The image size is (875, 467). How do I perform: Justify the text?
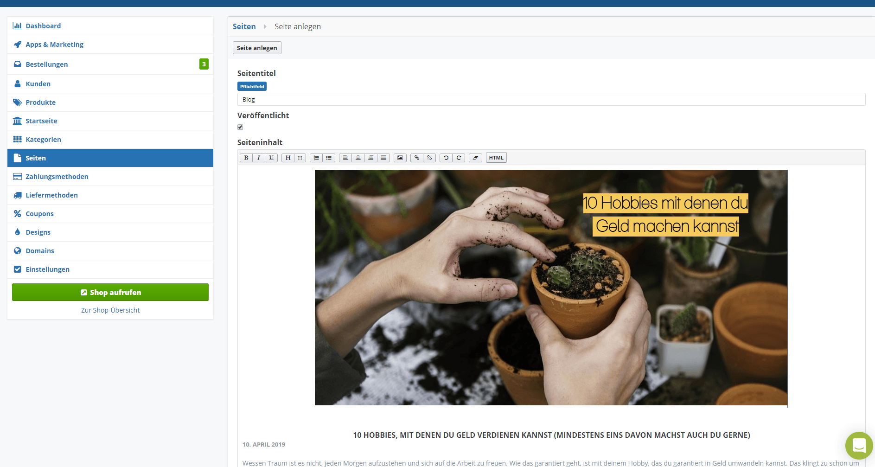383,158
